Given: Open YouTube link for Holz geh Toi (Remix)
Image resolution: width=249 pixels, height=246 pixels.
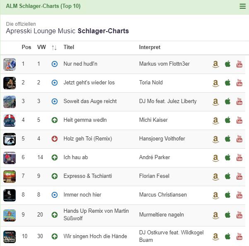Looking at the screenshot, I should (239, 139).
